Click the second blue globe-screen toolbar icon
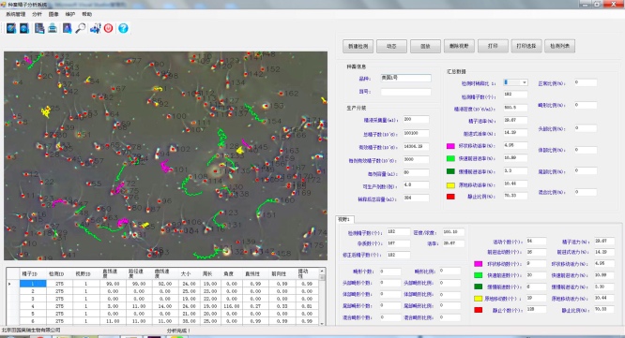Image resolution: width=625 pixels, height=338 pixels. pos(24,28)
